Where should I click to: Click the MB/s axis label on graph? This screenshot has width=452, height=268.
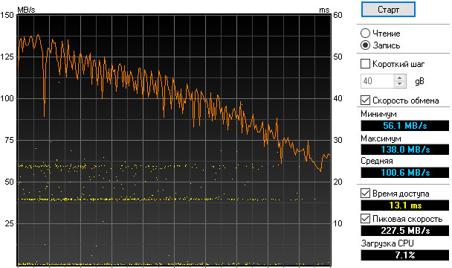click(x=26, y=10)
